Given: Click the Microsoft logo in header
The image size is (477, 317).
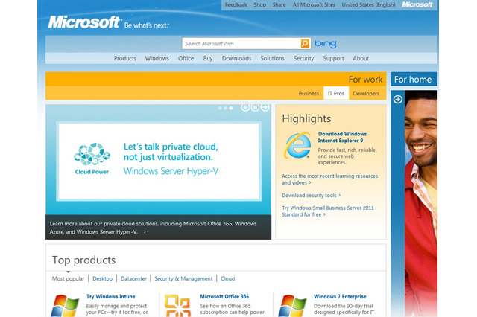Looking at the screenshot, I should (83, 22).
